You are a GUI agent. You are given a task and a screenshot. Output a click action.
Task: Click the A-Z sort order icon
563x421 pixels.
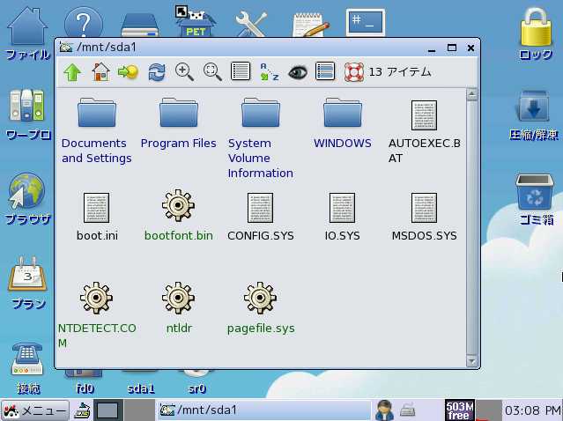(x=269, y=72)
